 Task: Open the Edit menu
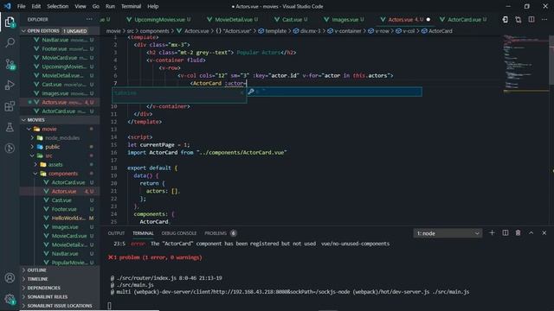coord(36,6)
